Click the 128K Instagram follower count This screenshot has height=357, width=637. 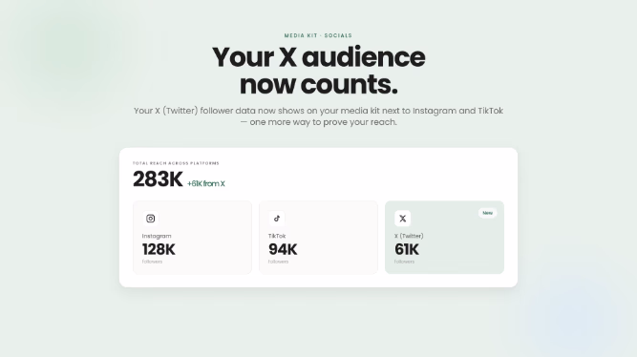coord(159,249)
